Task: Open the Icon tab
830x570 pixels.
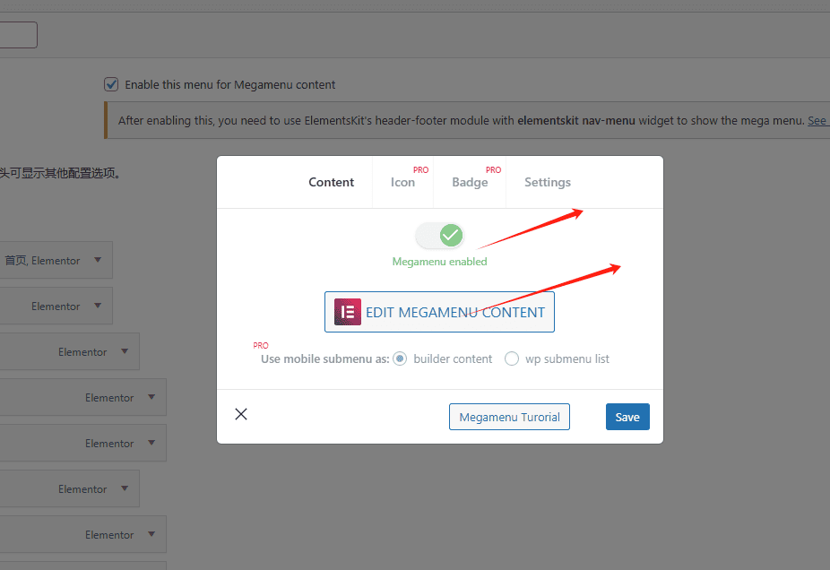Action: (402, 182)
